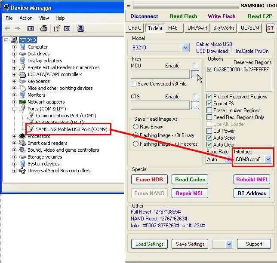277x263 pixels.
Task: Open the Help menu
Action: point(60,18)
